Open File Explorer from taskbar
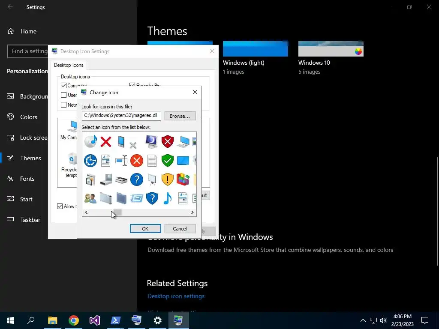The width and height of the screenshot is (439, 329). coord(52,320)
